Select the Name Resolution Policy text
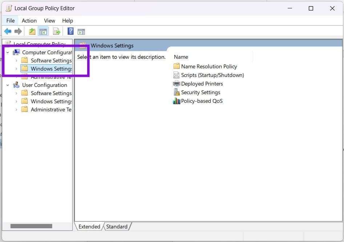The height and width of the screenshot is (242, 344). click(x=209, y=66)
